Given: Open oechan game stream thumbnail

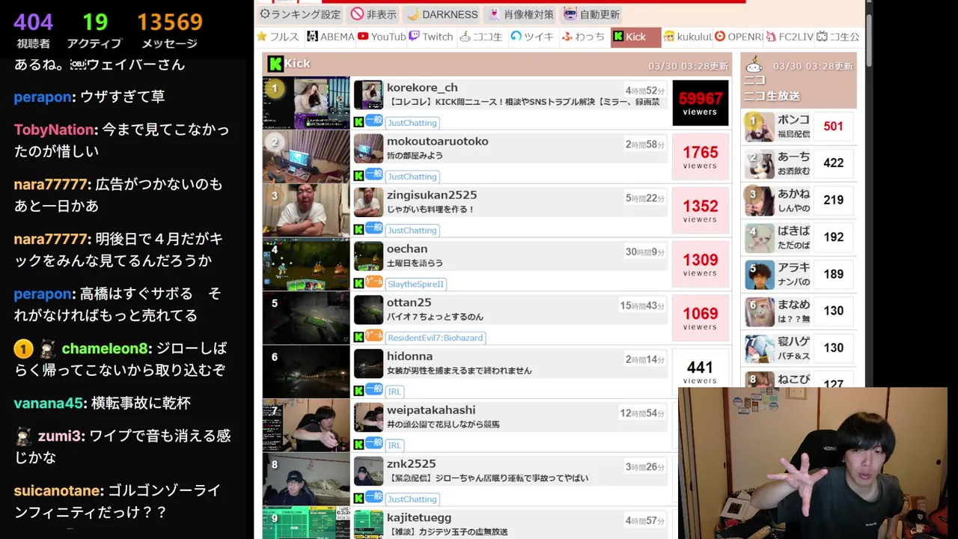Looking at the screenshot, I should tap(306, 264).
